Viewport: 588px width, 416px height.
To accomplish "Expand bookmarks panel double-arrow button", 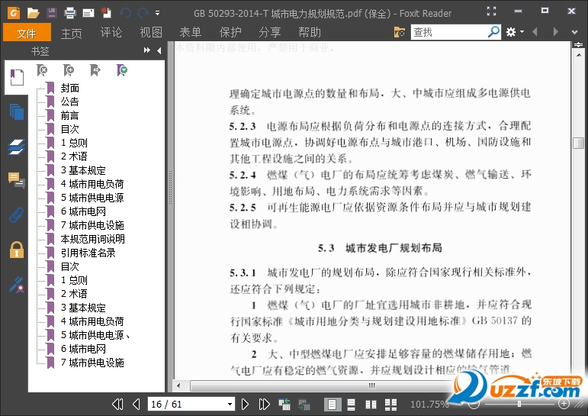I will [x=146, y=50].
